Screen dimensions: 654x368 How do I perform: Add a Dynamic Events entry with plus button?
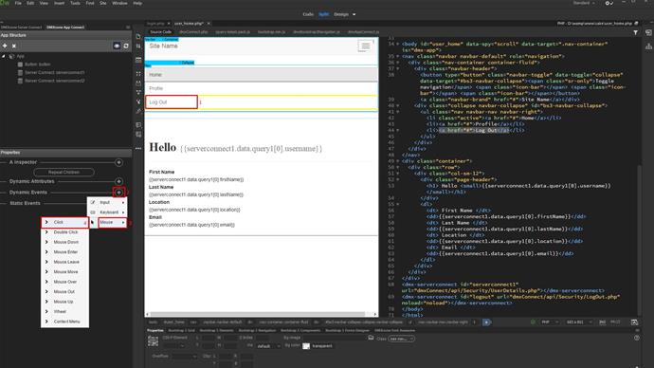click(x=118, y=193)
